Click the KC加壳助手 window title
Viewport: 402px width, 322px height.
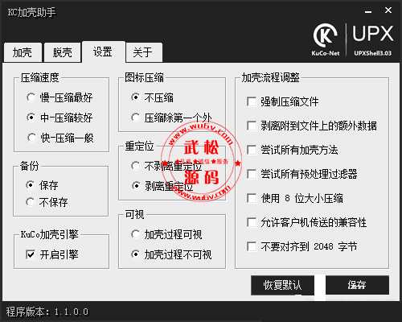pos(31,12)
